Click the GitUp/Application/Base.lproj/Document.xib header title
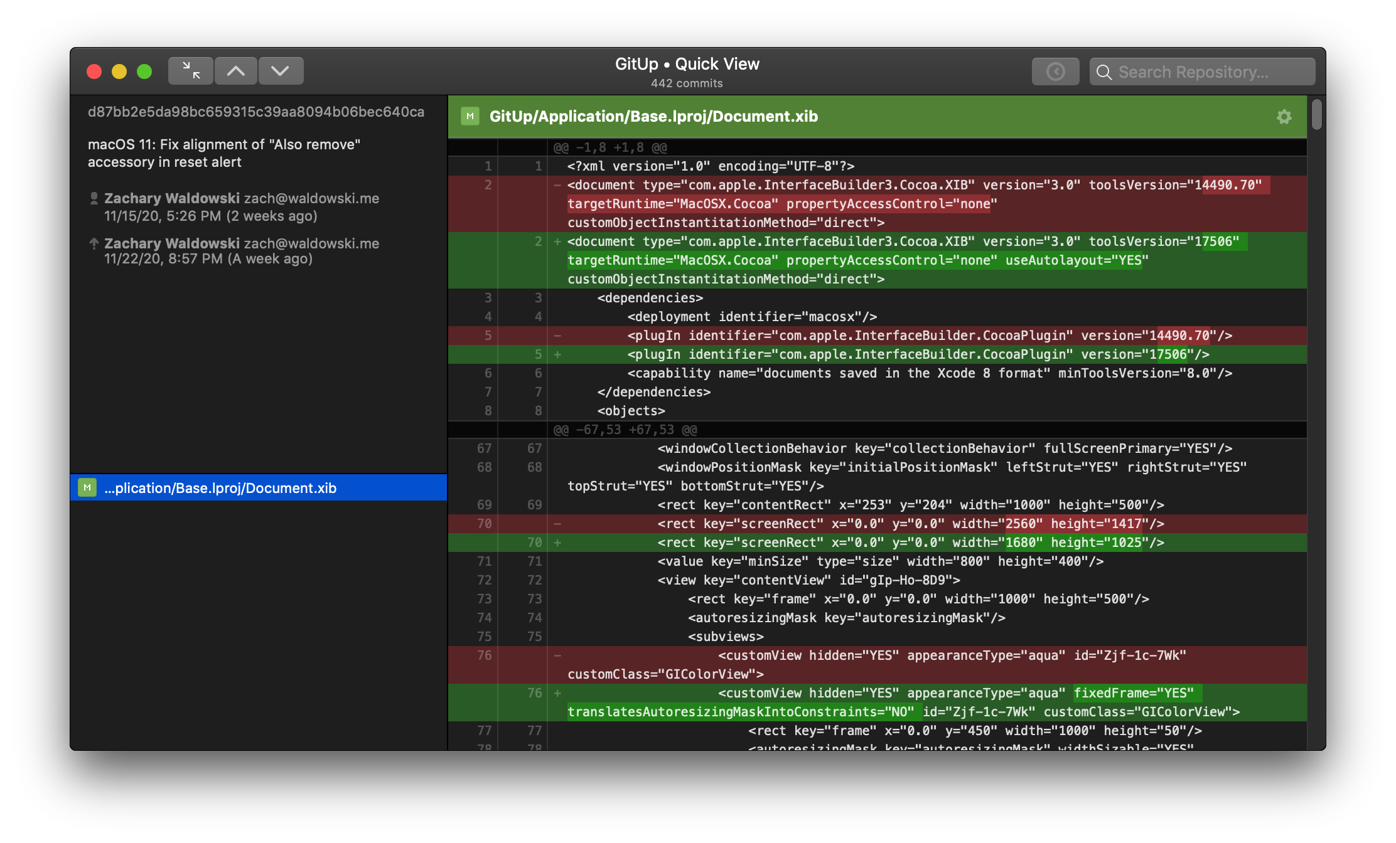The height and width of the screenshot is (843, 1396). coord(653,116)
